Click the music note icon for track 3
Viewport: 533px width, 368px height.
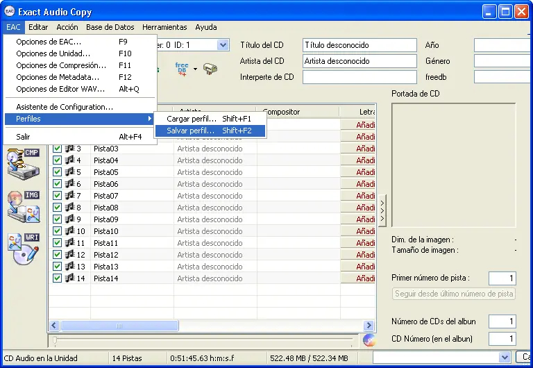pos(69,149)
